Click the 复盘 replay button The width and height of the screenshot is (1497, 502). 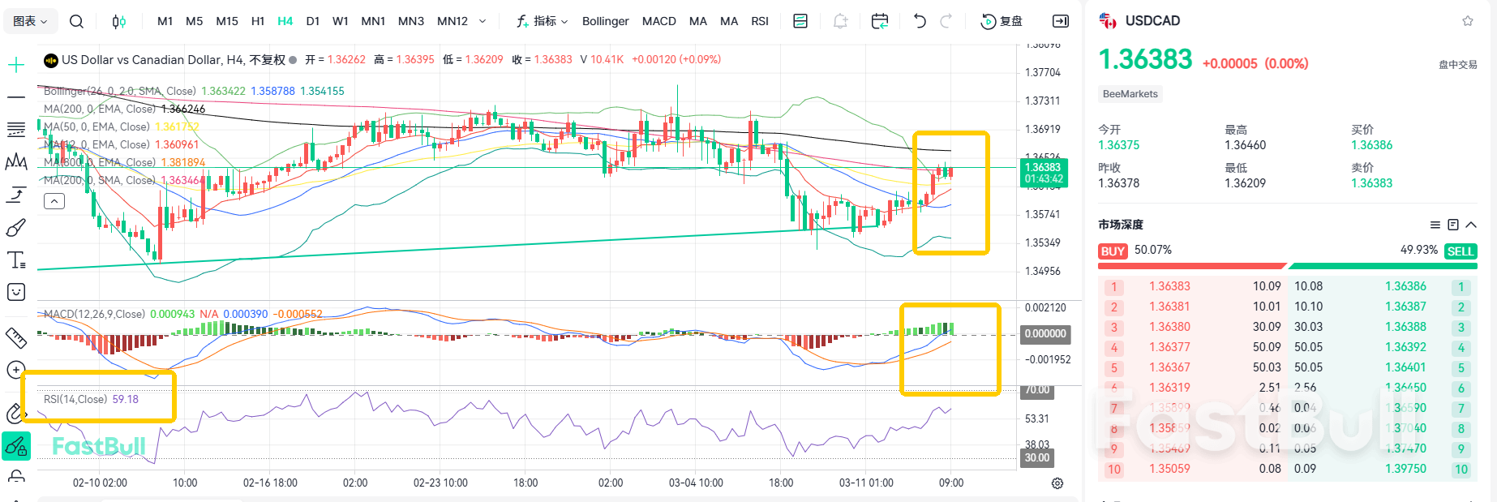[x=1002, y=21]
